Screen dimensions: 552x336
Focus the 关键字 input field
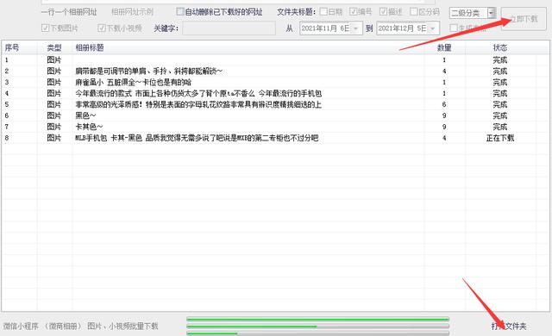pyautogui.click(x=229, y=28)
